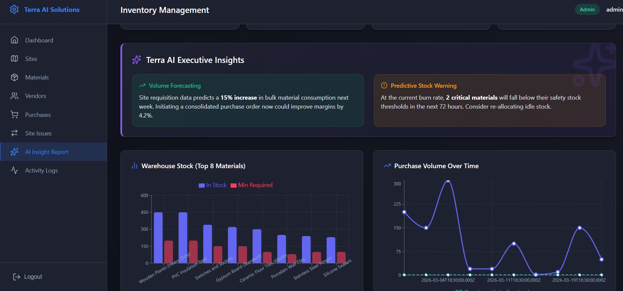Viewport: 623px width, 291px height.
Task: Click the sparkle icon beside Executive Insights
Action: pos(137,60)
